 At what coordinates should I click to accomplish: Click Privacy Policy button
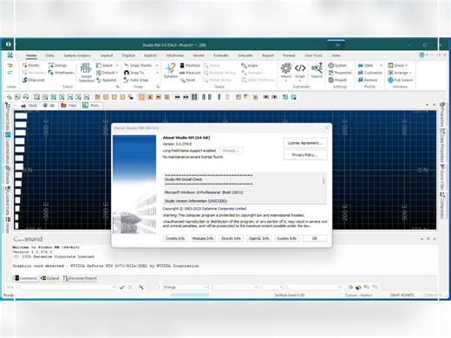pos(305,155)
